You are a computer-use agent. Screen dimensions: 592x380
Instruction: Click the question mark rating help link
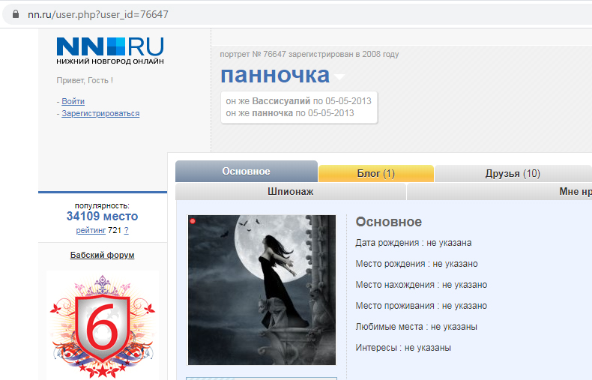click(126, 230)
